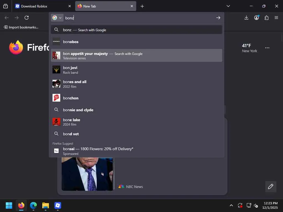Select bon appetit your majesty suggestion
The image size is (283, 212).
(137, 55)
